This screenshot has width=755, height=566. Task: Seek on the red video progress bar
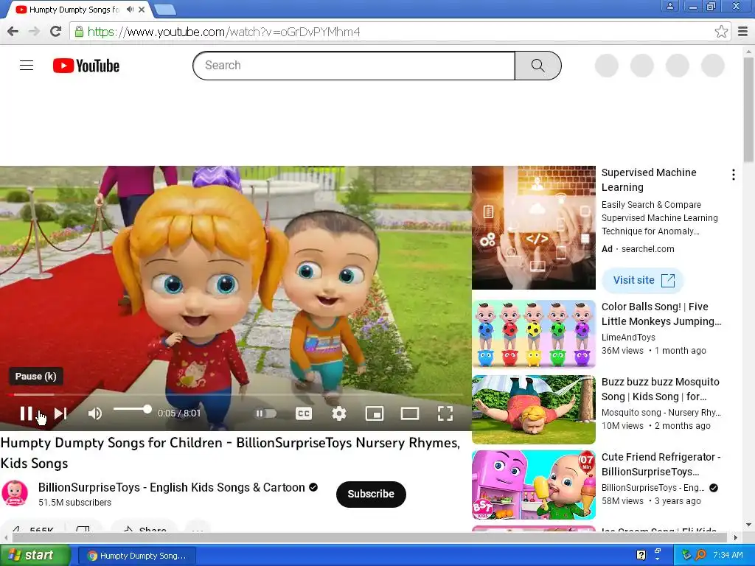click(235, 395)
